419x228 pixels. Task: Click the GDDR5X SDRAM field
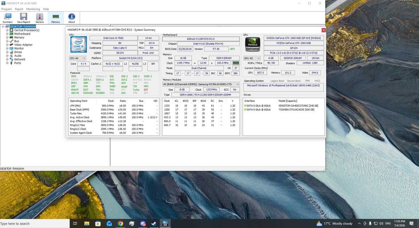click(x=292, y=58)
